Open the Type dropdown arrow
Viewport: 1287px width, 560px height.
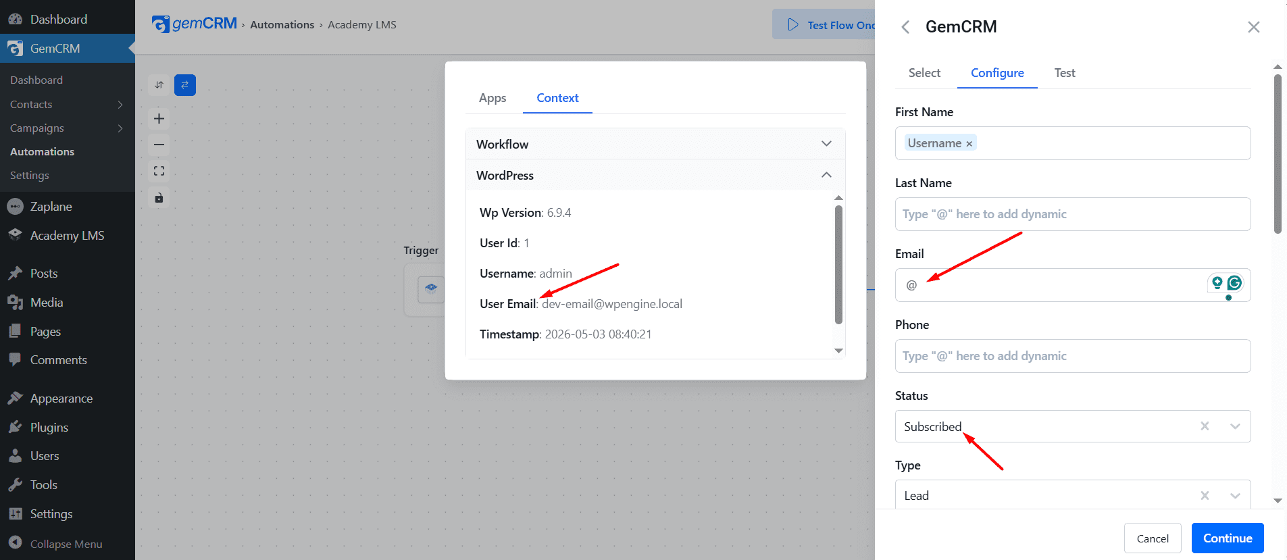1235,496
